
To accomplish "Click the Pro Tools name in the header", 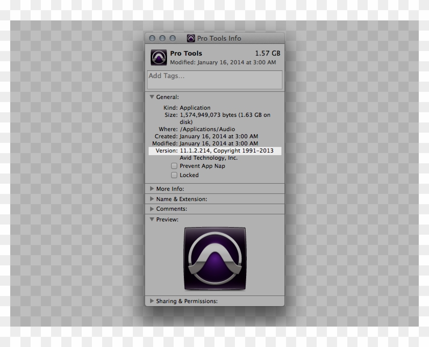I will (x=186, y=53).
